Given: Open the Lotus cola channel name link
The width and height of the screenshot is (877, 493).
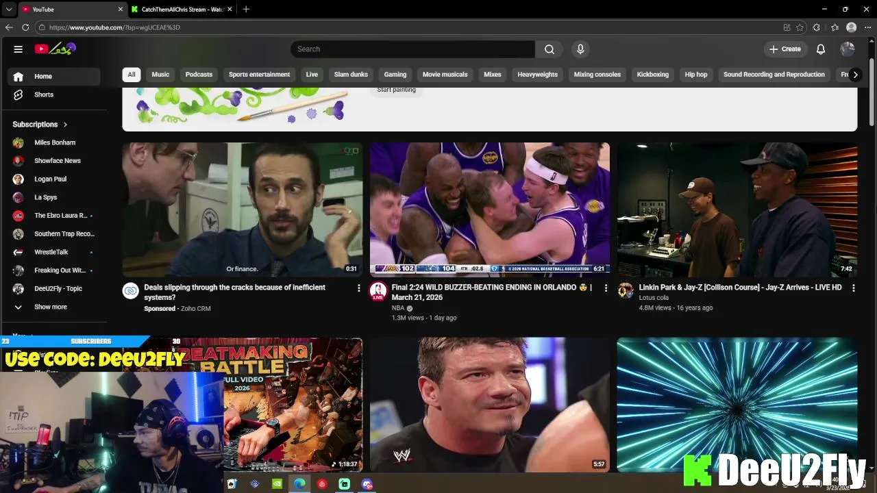Looking at the screenshot, I should (654, 298).
